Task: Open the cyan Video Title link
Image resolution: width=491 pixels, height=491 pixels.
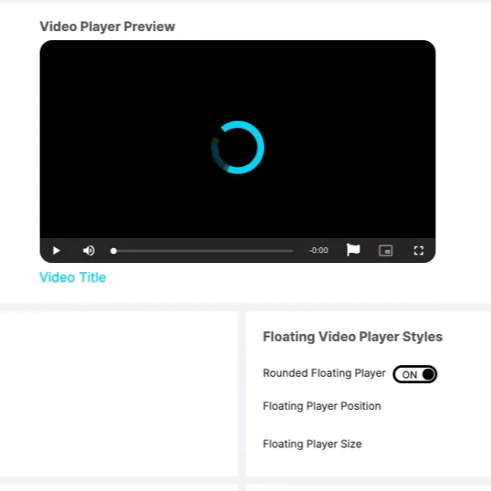Action: pos(73,277)
